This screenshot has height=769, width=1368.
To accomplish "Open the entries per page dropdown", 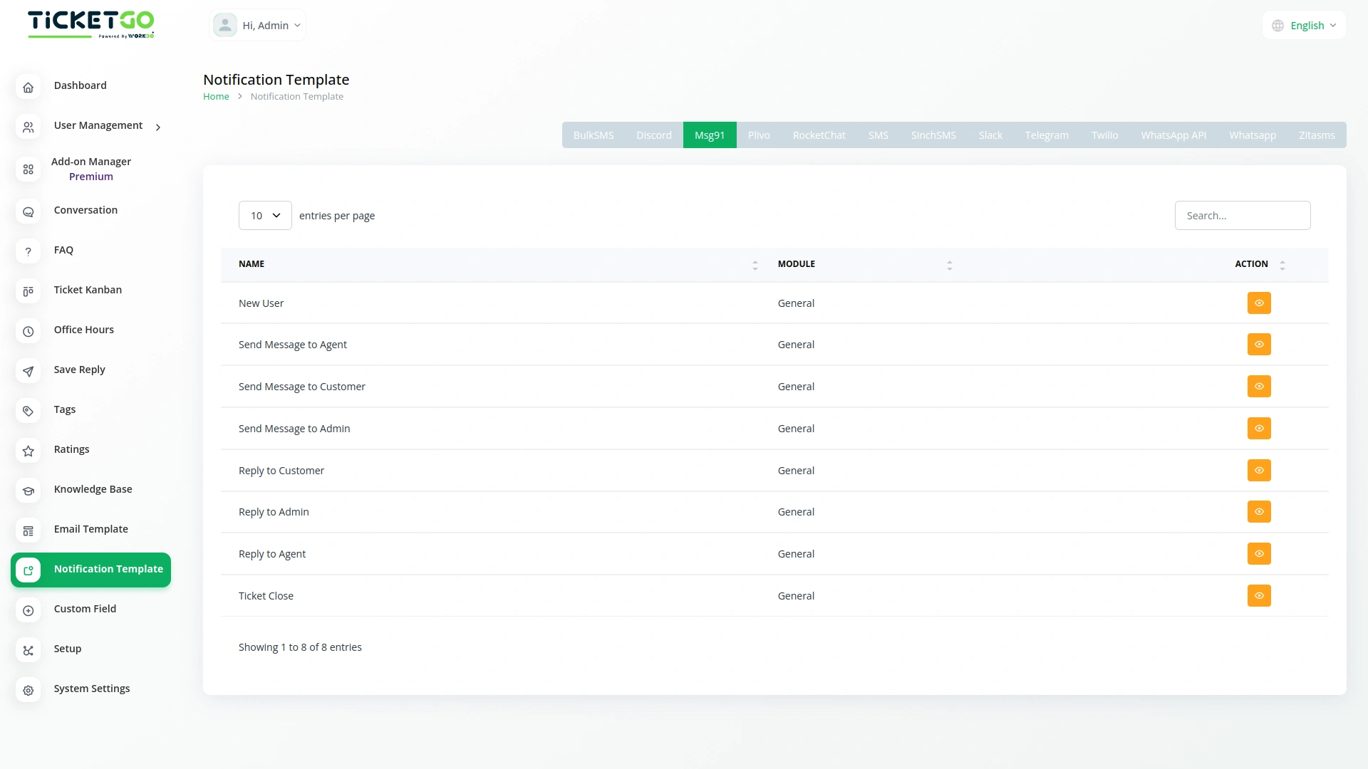I will point(265,216).
